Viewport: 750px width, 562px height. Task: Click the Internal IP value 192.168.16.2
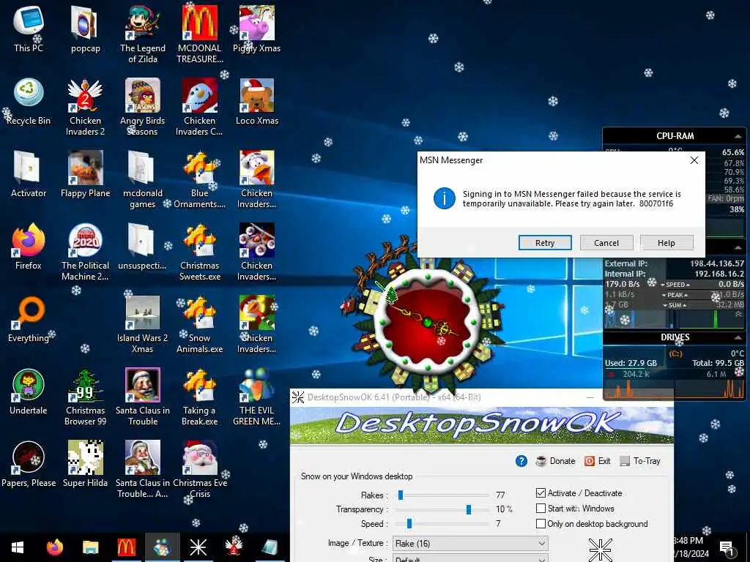(x=719, y=274)
